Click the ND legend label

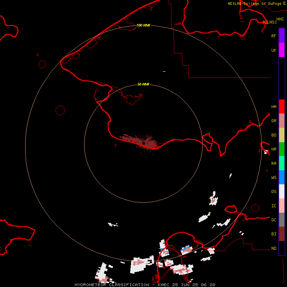point(274,248)
